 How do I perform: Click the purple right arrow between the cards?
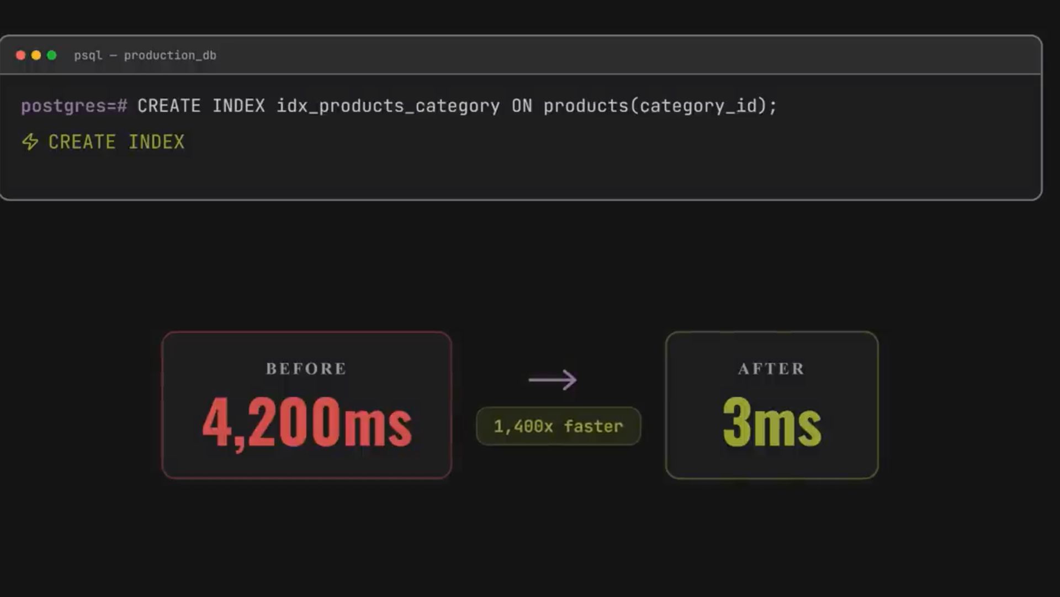pos(553,379)
